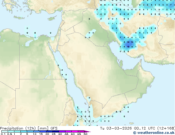Pick the legend swatch between 40 and 45

(75, 131)
